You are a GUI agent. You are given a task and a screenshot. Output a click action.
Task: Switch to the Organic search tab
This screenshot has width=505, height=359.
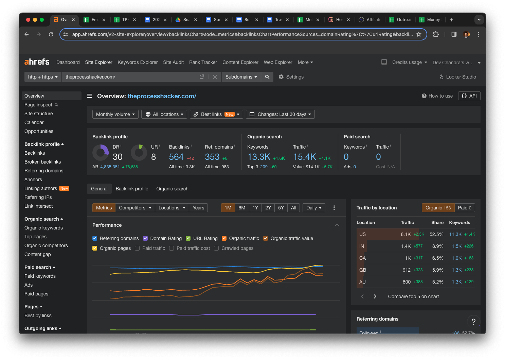pos(172,189)
